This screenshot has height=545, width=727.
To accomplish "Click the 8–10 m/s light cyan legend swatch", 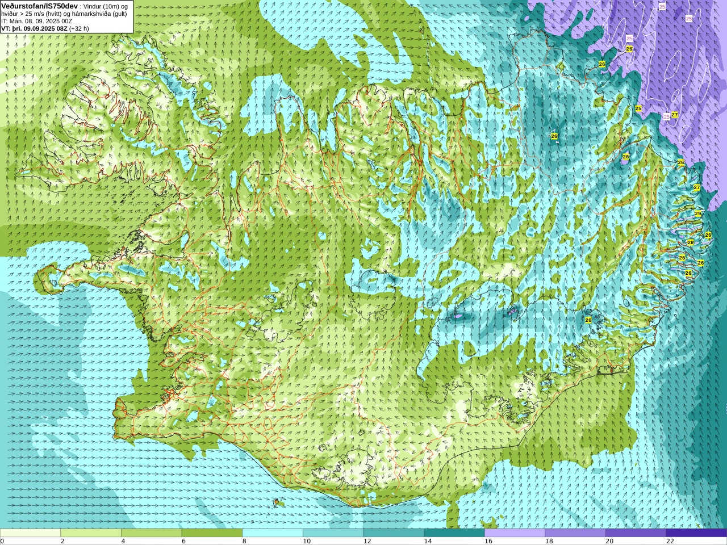I will pos(273,533).
